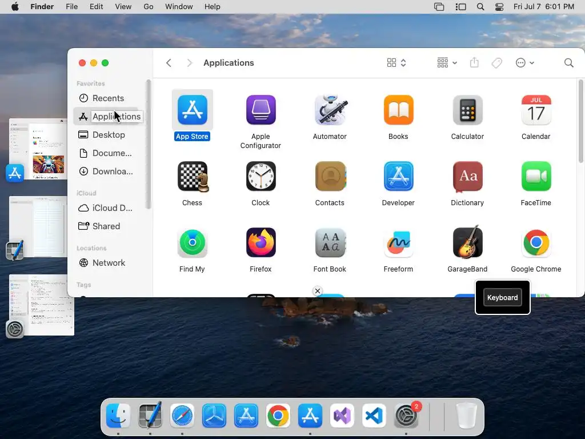Viewport: 585px width, 439px height.
Task: Open the App Store application icon
Action: click(192, 110)
